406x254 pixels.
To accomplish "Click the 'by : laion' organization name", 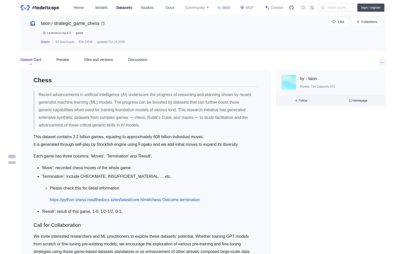I will 308,79.
